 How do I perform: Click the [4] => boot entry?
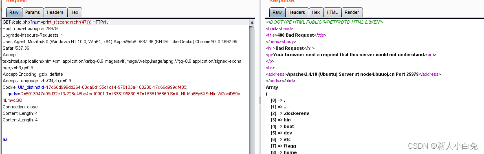tap(282, 126)
